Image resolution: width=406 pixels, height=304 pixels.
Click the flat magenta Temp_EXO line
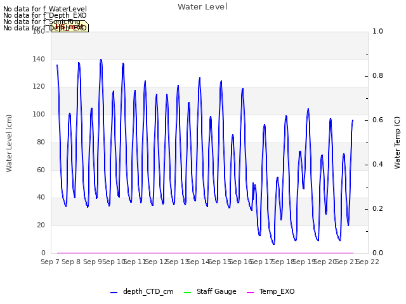tap(205, 253)
